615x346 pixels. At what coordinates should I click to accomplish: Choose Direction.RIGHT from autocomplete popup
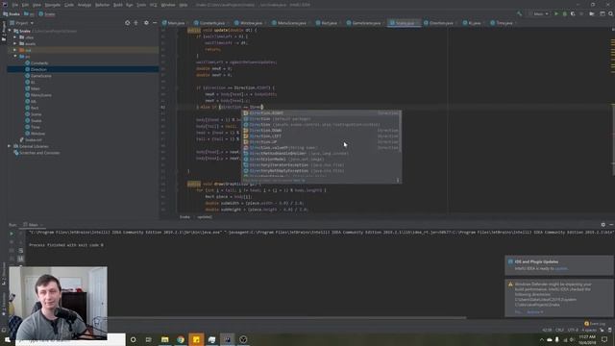(x=321, y=113)
